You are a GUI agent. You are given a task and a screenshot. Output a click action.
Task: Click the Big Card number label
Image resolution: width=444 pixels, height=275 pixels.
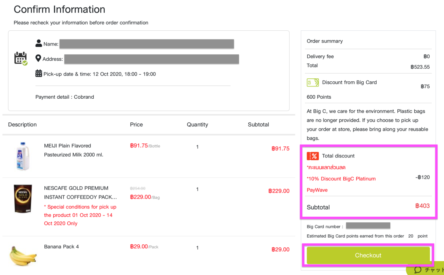tap(325, 227)
